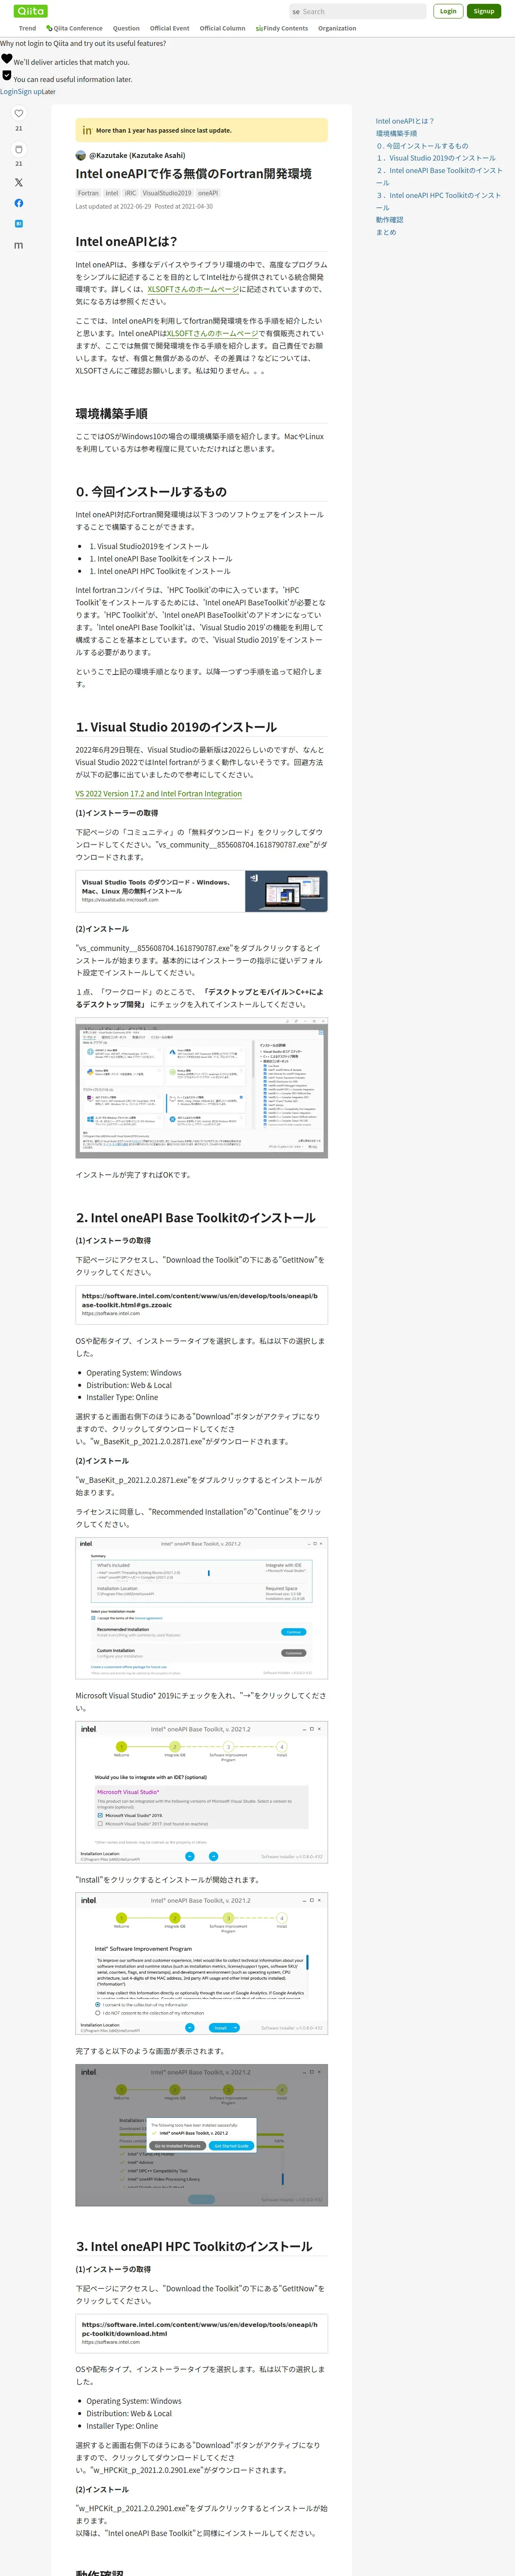515x2576 pixels.
Task: Click the Login button in the header
Action: tap(448, 11)
